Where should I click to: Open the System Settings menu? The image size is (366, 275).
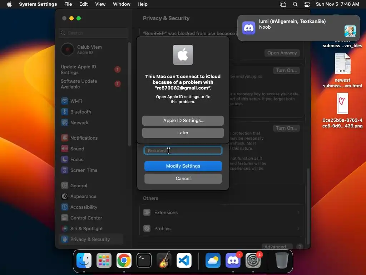point(38,4)
